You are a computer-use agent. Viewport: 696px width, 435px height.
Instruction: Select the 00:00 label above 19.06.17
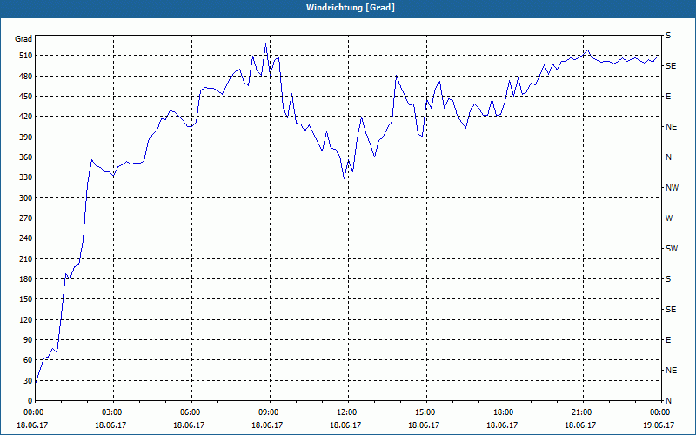(x=660, y=412)
